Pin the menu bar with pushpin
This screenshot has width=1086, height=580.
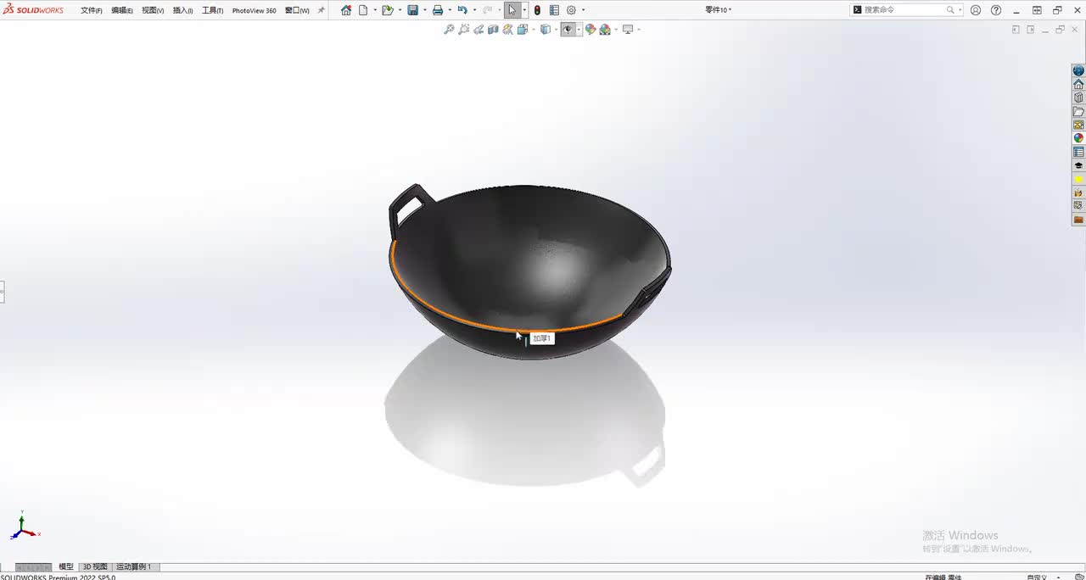[x=322, y=10]
